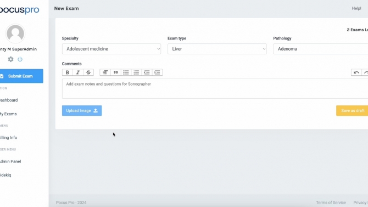
Task: Click the heading text-size icon
Action: point(105,72)
